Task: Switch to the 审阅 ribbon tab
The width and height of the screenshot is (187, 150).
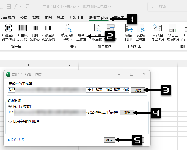Action: click(48, 17)
